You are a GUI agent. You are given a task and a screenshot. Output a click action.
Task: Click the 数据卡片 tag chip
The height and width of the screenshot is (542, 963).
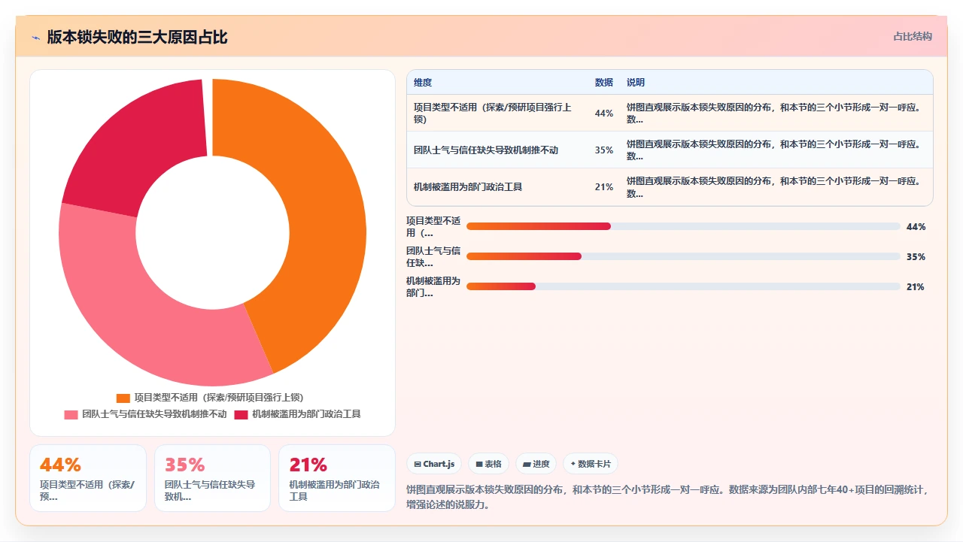591,464
